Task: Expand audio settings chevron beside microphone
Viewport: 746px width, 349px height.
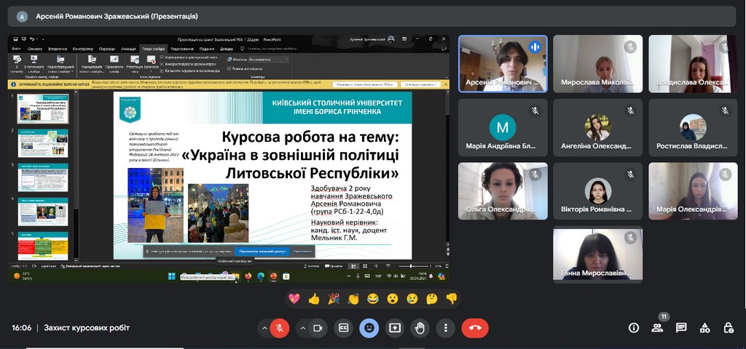Action: click(264, 328)
